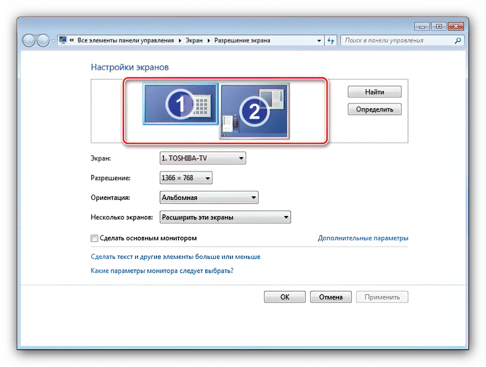Close the window
Viewport: 486px width, 367px height.
click(456, 26)
